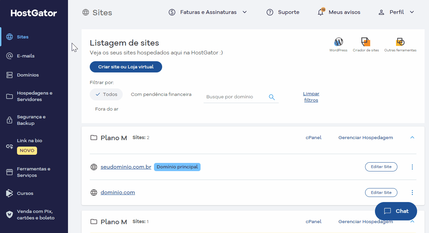The height and width of the screenshot is (233, 429).
Task: Click the globe icon next to seudominio.com.br
Action: (x=94, y=167)
